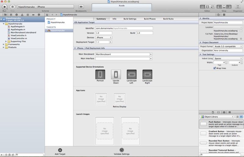
Task: Show the Object library cube icon
Action: [x=224, y=112]
